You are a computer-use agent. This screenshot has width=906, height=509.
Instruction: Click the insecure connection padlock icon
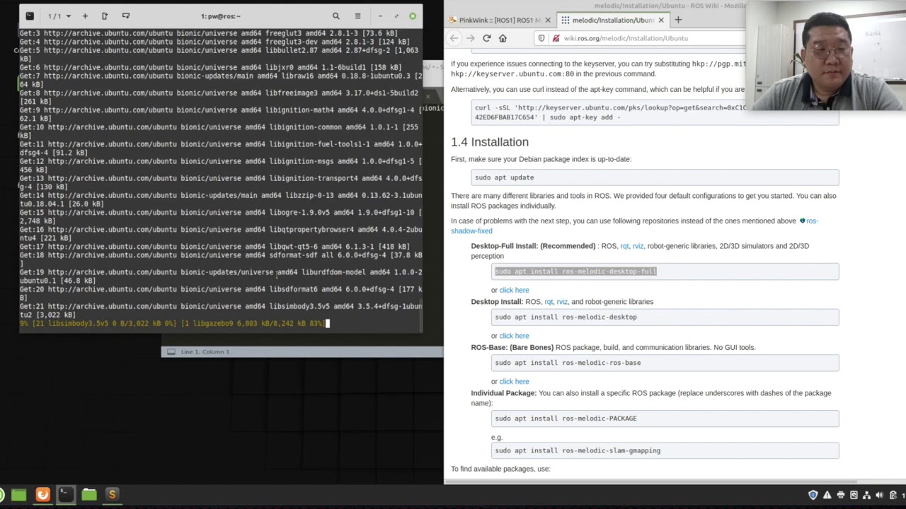click(556, 38)
